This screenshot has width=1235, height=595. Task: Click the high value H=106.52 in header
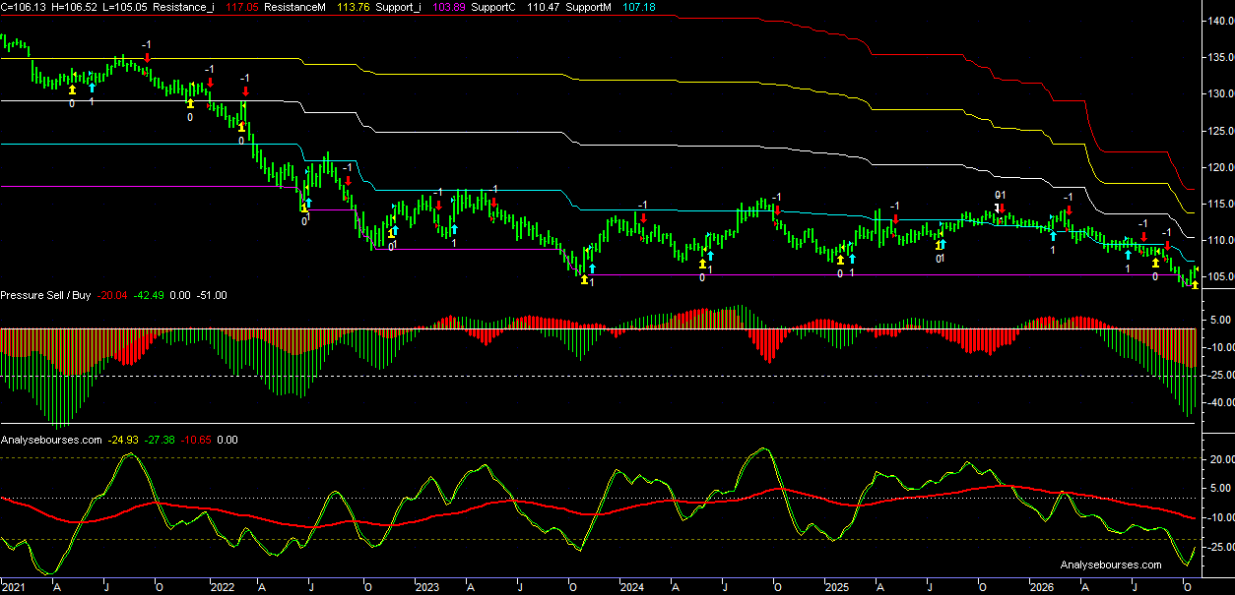[x=74, y=7]
